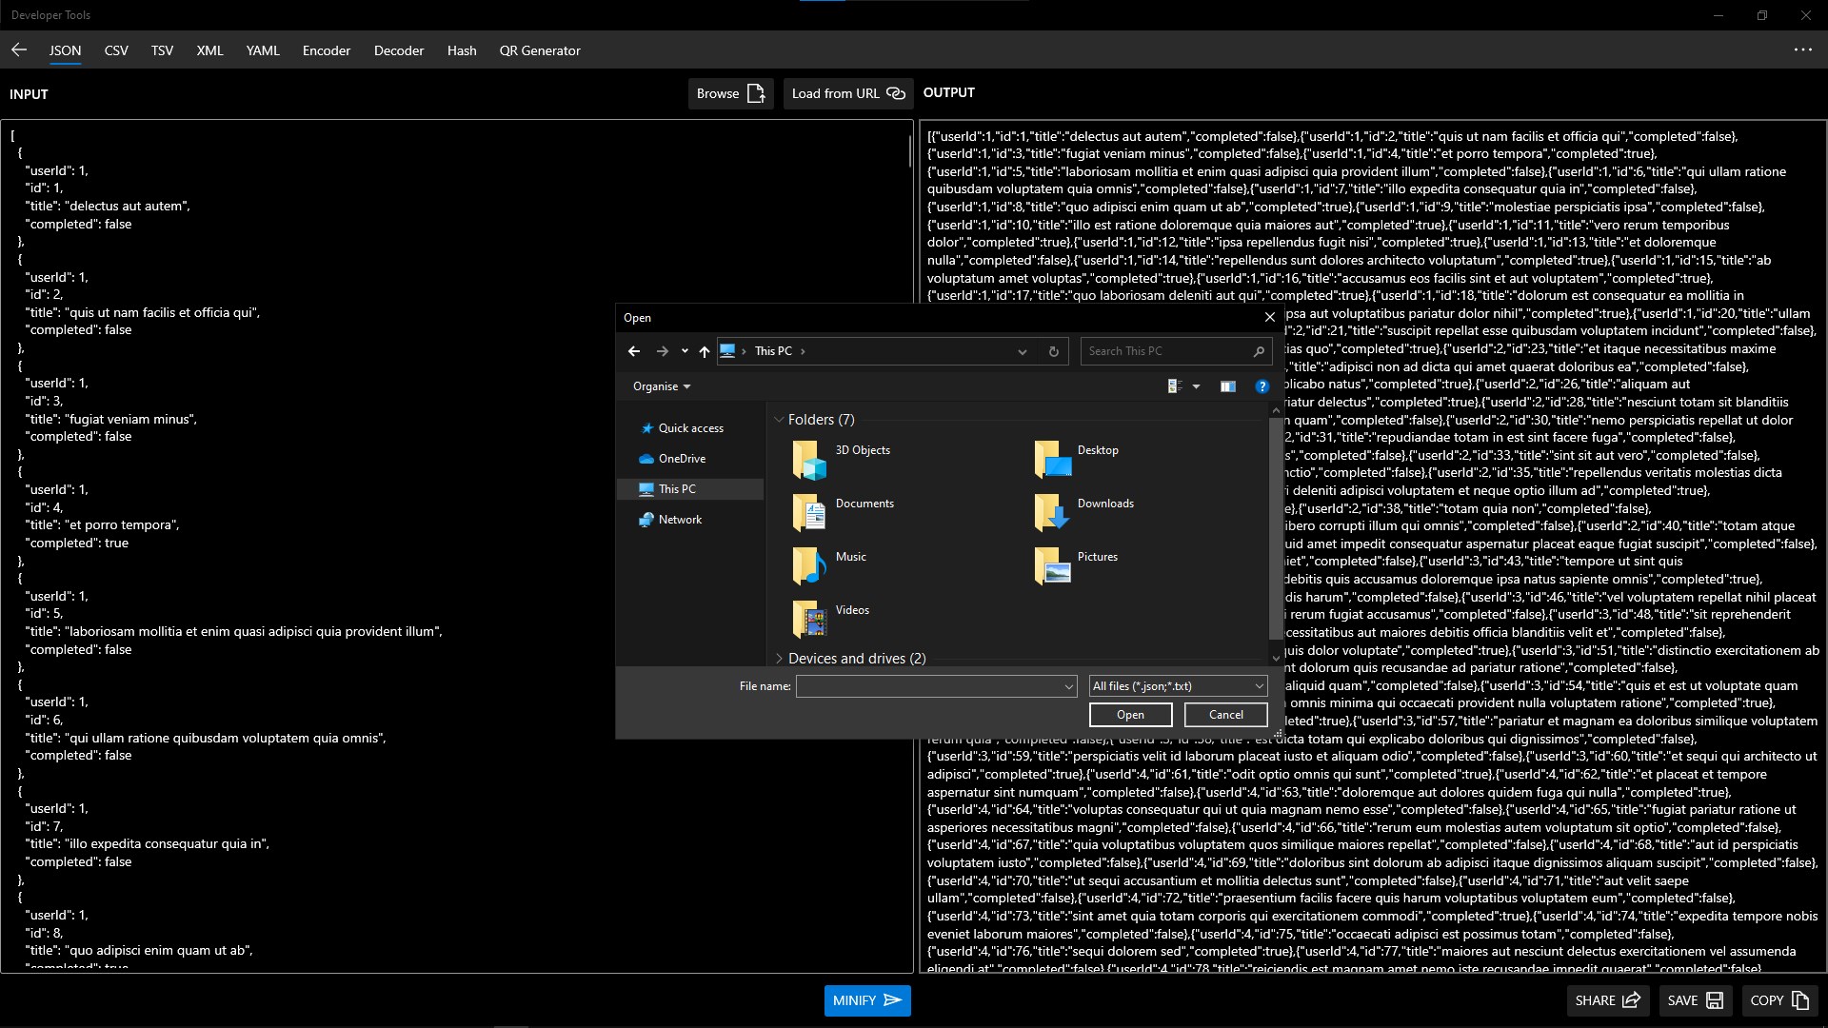Click the back arrow in app header
The width and height of the screenshot is (1828, 1028).
coord(19,50)
